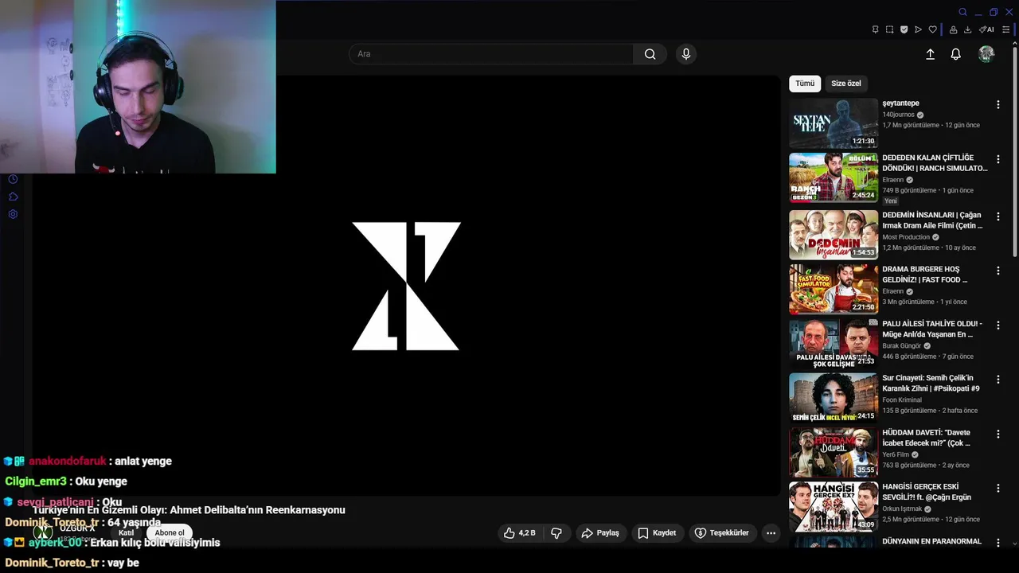Open the 140journos channel link

tap(898, 115)
